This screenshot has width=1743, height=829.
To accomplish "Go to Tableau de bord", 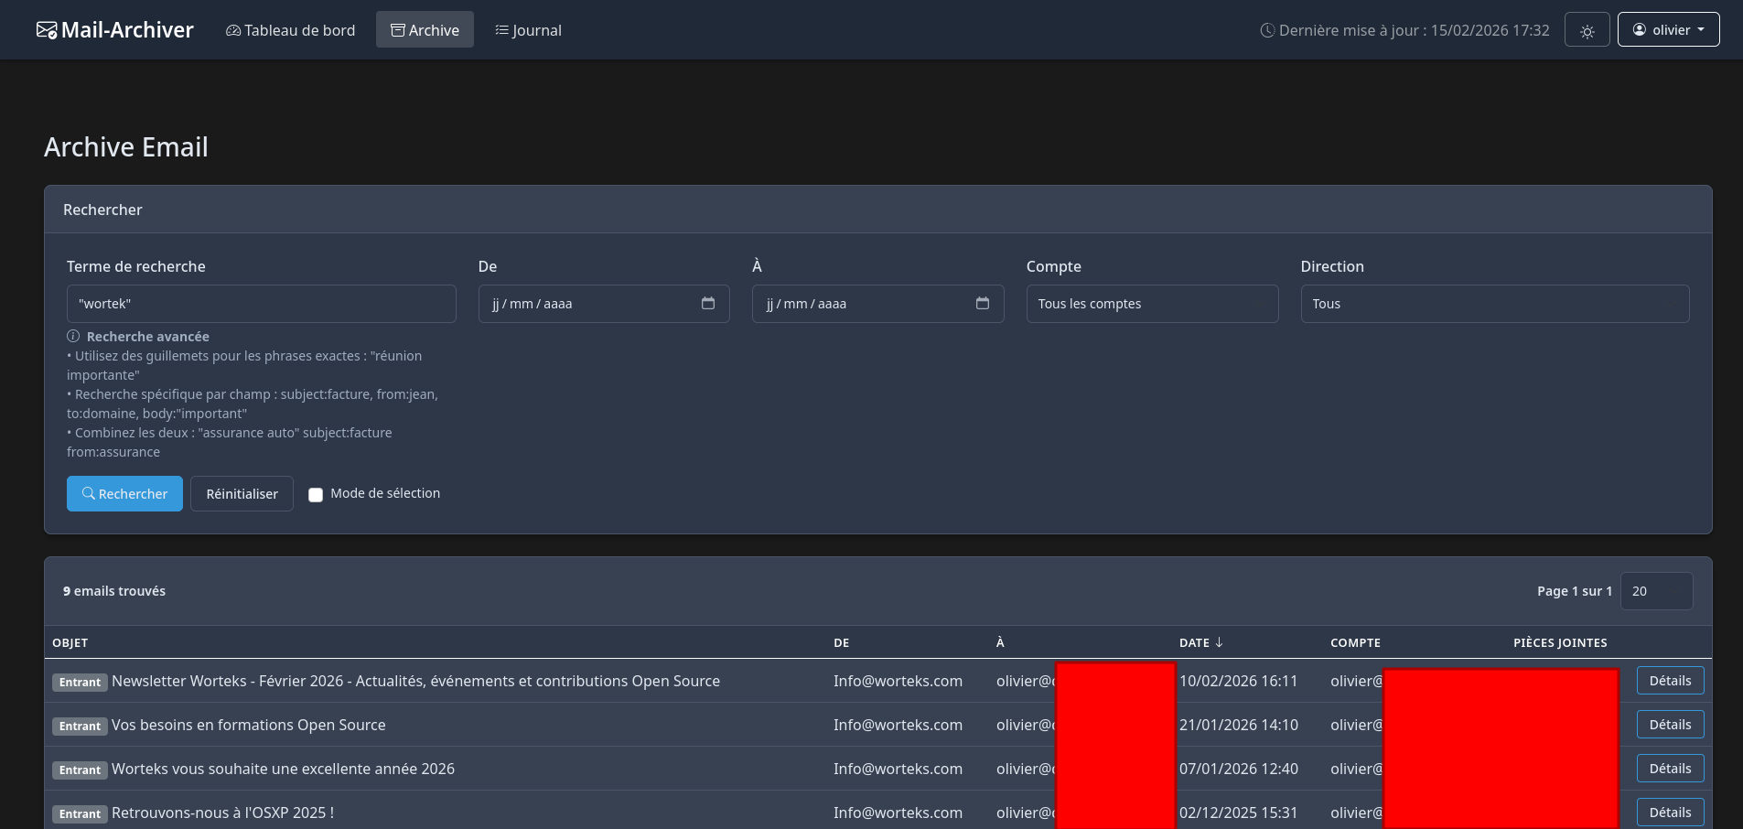I will (290, 30).
